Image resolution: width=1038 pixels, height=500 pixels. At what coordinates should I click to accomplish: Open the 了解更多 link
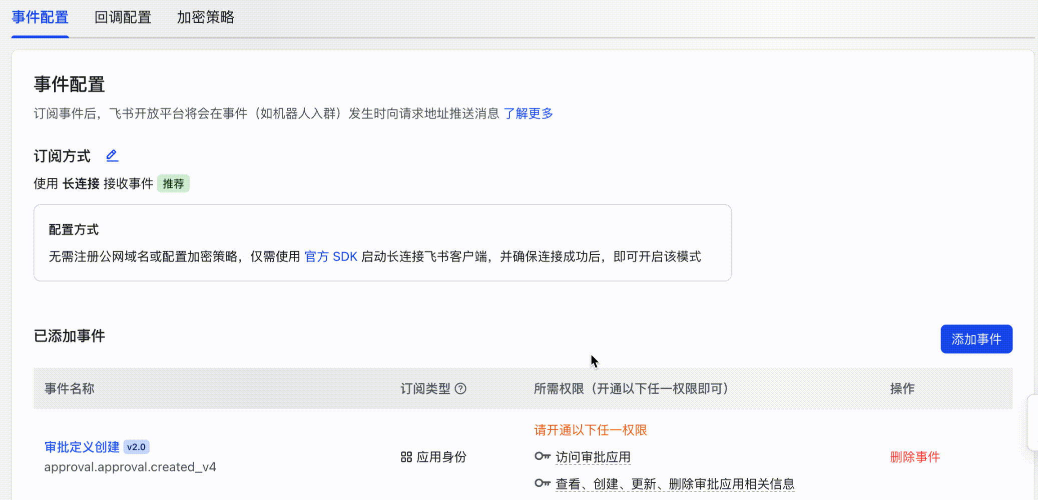click(x=528, y=113)
